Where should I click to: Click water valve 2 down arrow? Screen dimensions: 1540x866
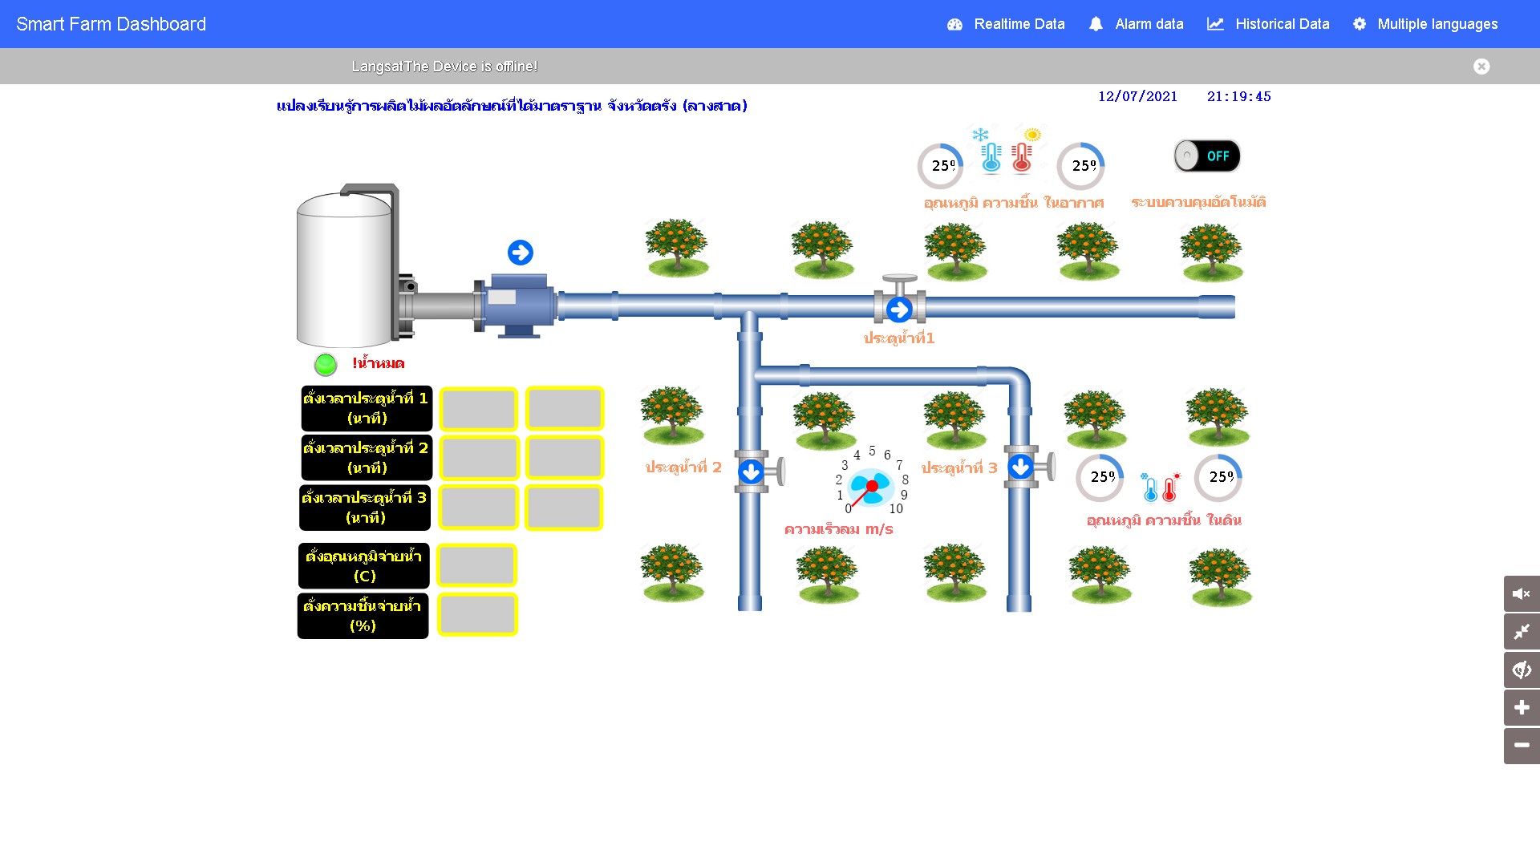tap(751, 471)
